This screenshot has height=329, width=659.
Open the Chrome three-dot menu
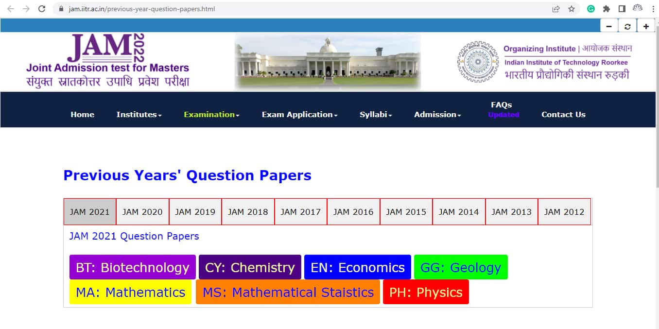coord(653,9)
